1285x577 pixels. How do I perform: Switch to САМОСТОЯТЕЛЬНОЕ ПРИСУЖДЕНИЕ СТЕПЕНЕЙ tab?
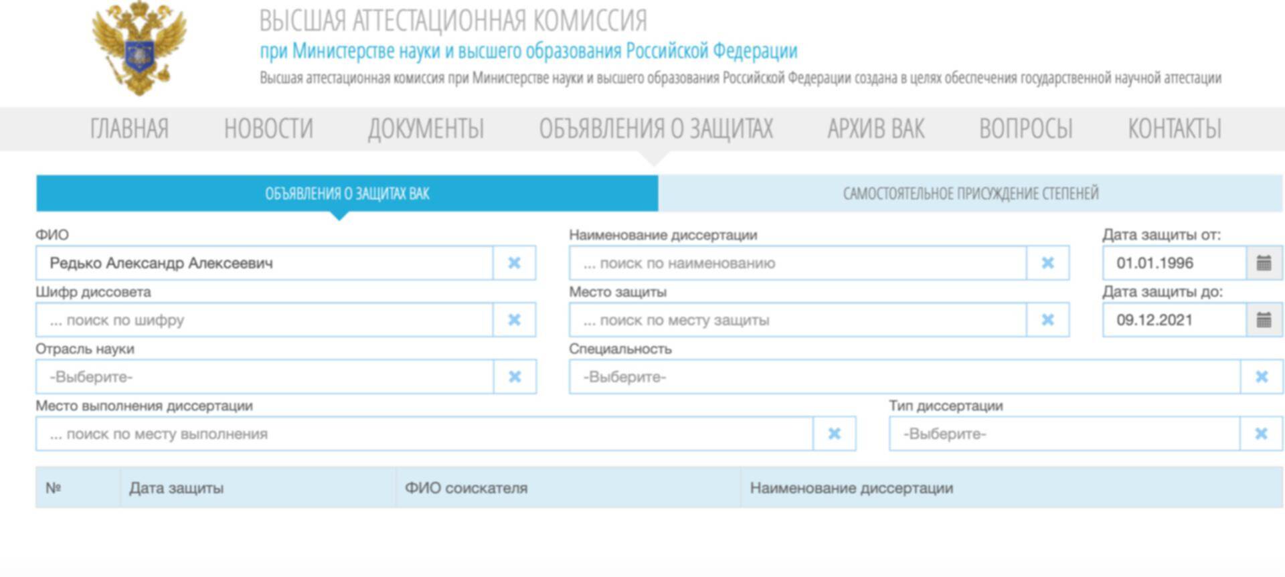(x=970, y=193)
